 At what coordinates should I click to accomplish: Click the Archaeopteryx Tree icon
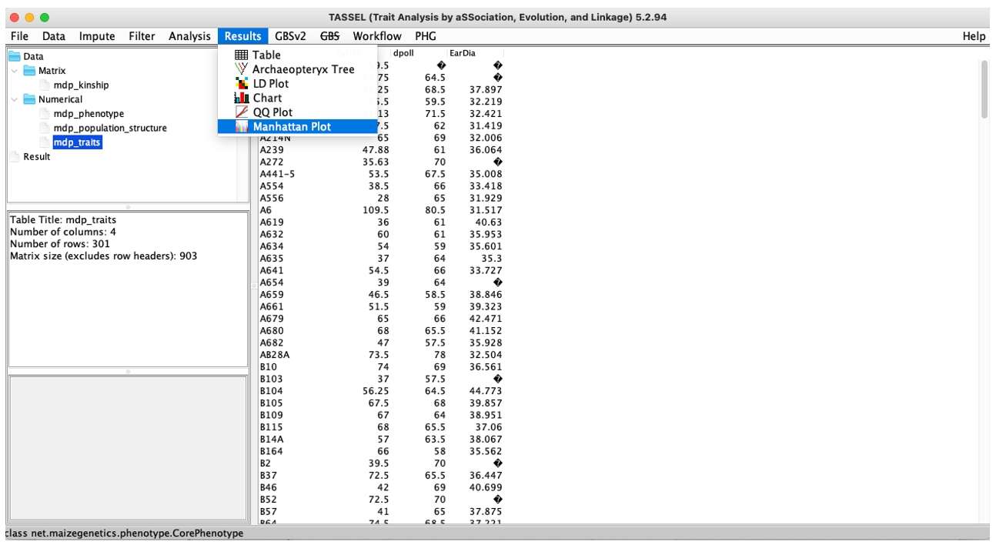coord(241,69)
